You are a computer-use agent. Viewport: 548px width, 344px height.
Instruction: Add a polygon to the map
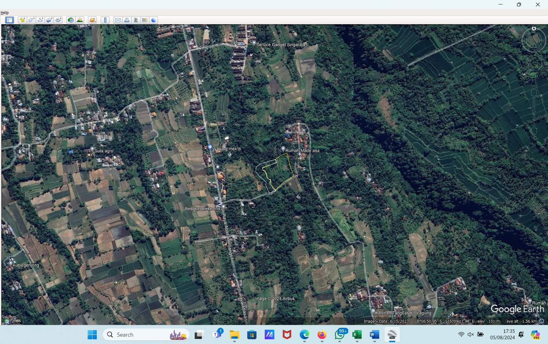pos(31,20)
